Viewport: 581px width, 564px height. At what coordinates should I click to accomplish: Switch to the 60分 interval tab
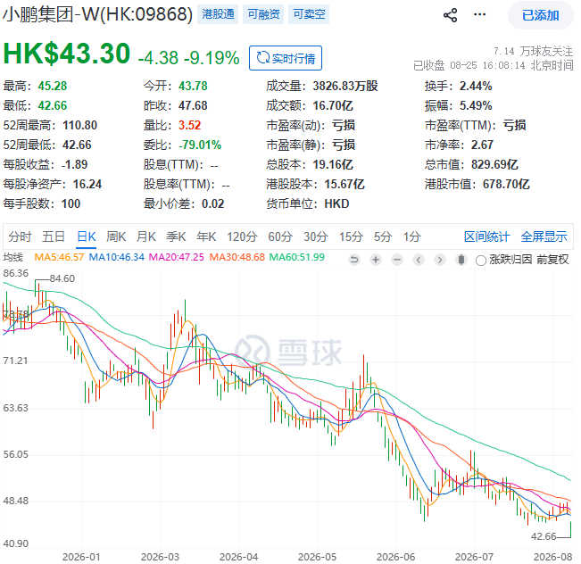click(x=280, y=236)
